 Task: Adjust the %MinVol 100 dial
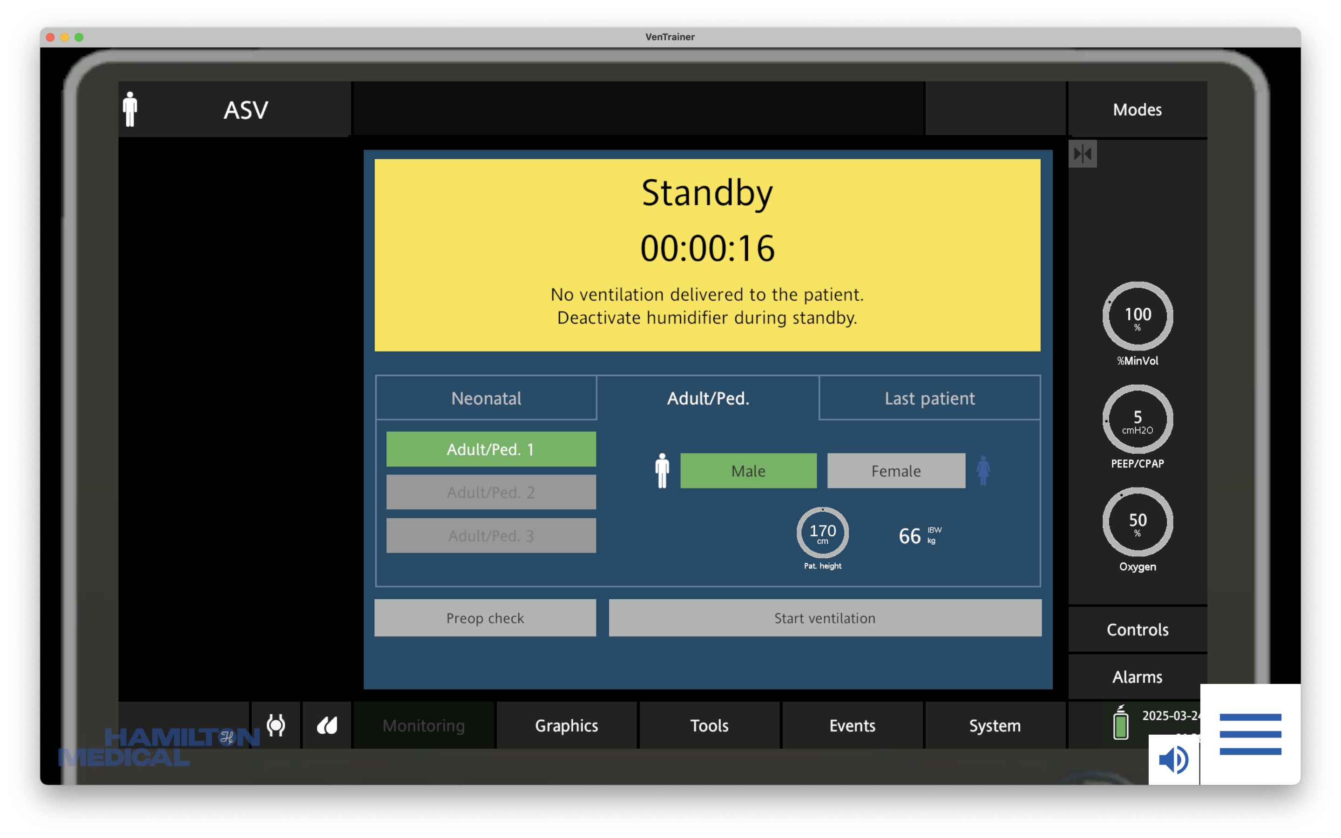(1137, 317)
